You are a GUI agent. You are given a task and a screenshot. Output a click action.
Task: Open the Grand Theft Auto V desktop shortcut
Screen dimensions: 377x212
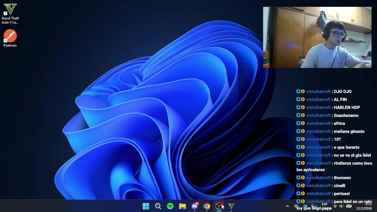point(10,14)
